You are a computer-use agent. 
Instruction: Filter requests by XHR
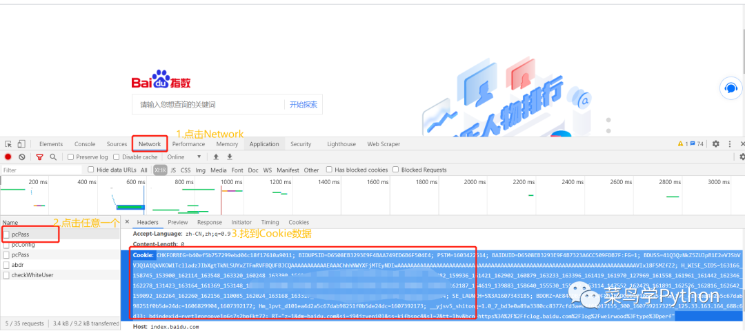[x=160, y=170]
